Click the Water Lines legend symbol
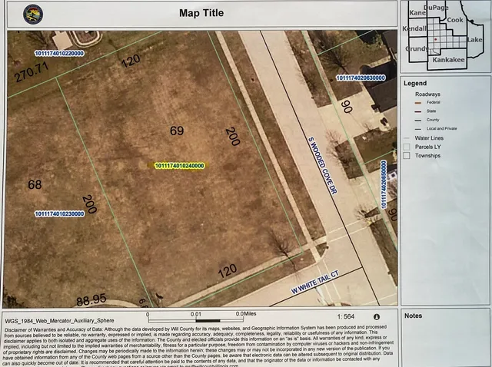 point(408,138)
